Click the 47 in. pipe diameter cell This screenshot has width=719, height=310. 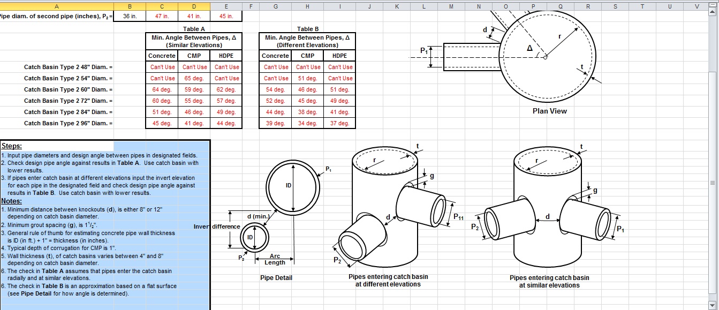162,16
